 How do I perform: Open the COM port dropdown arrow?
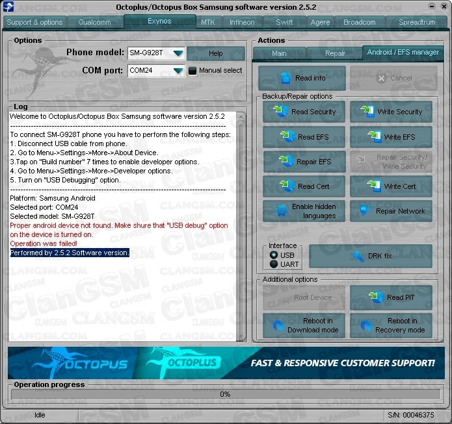[x=178, y=71]
